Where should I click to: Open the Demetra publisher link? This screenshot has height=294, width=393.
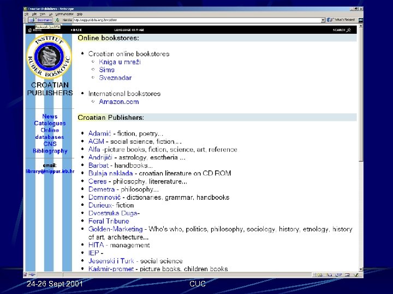(102, 189)
